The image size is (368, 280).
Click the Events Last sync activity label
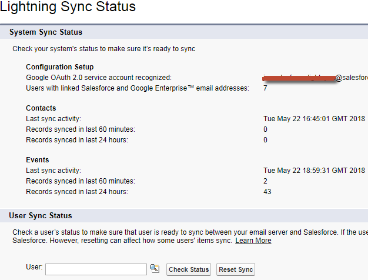tap(53, 171)
